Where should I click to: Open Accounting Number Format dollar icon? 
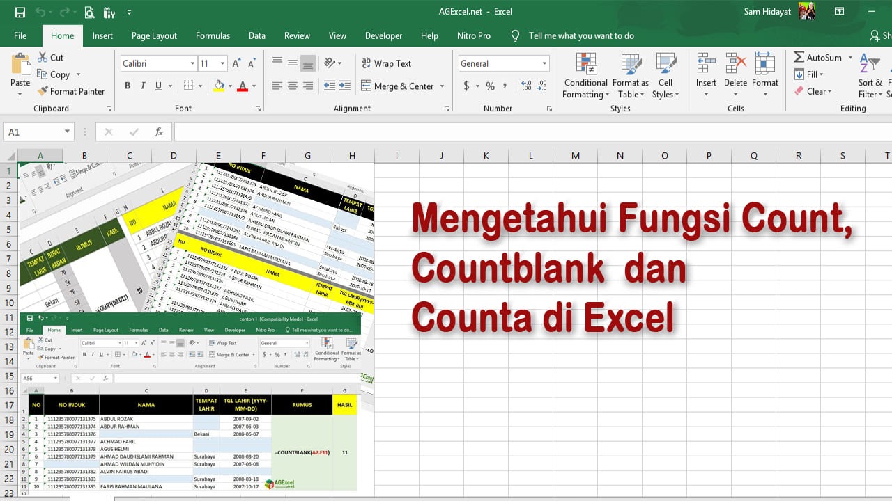pyautogui.click(x=466, y=86)
